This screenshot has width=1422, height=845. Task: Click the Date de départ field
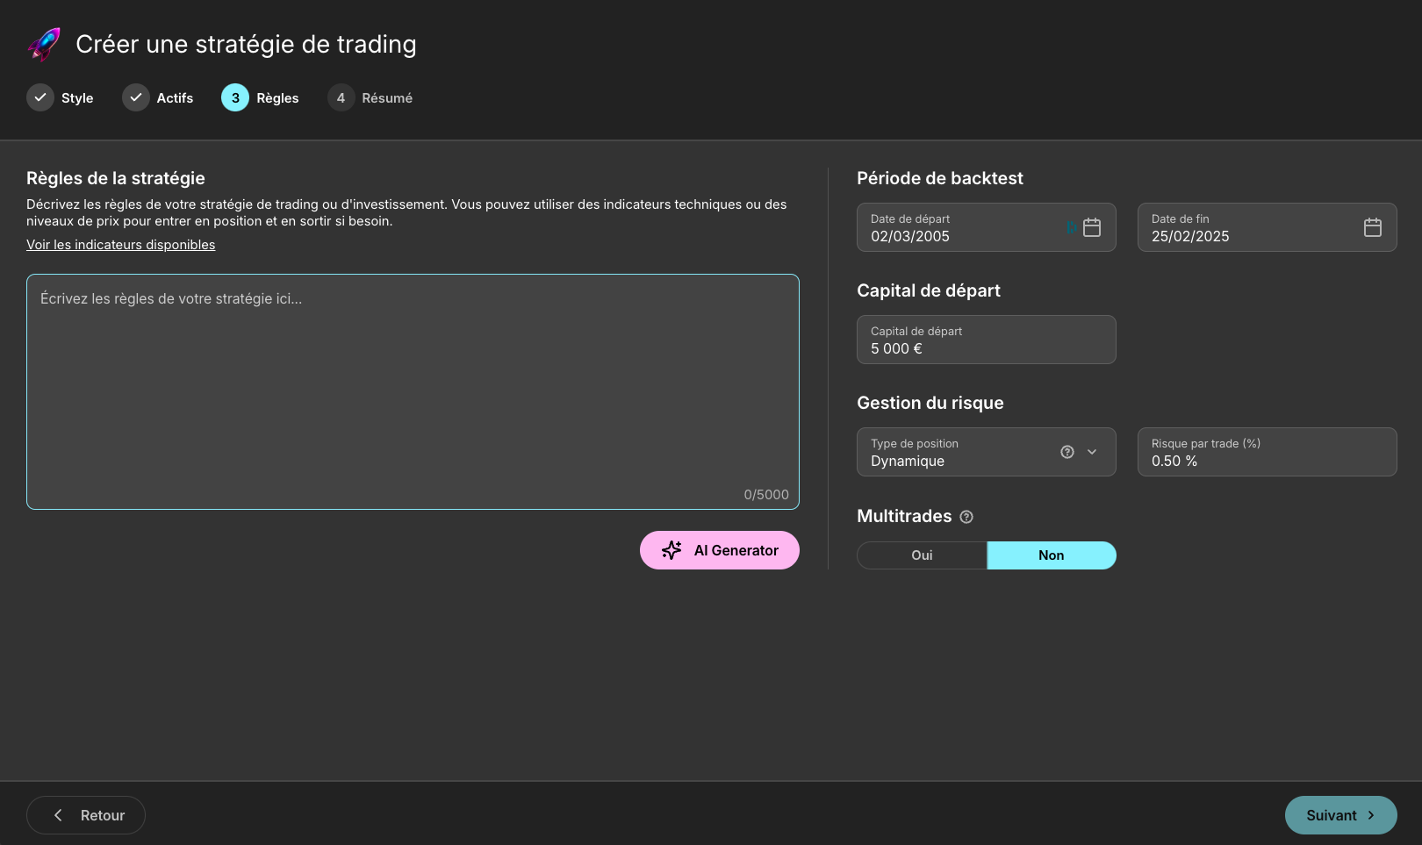(x=961, y=227)
